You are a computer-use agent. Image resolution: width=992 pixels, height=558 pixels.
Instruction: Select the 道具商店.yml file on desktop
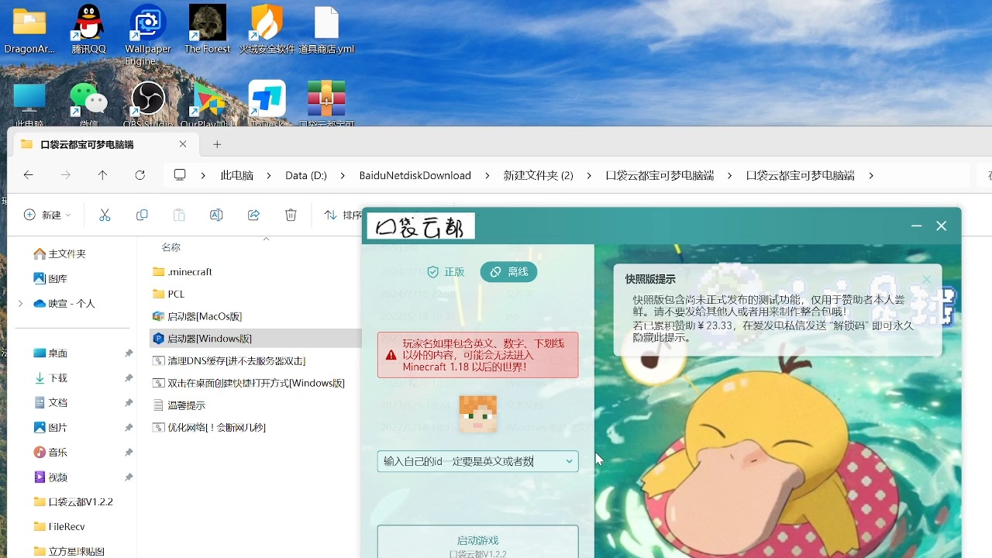[x=326, y=29]
